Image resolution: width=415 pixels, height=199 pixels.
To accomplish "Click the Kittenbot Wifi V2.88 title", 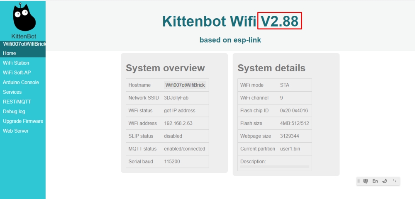I will 230,22.
